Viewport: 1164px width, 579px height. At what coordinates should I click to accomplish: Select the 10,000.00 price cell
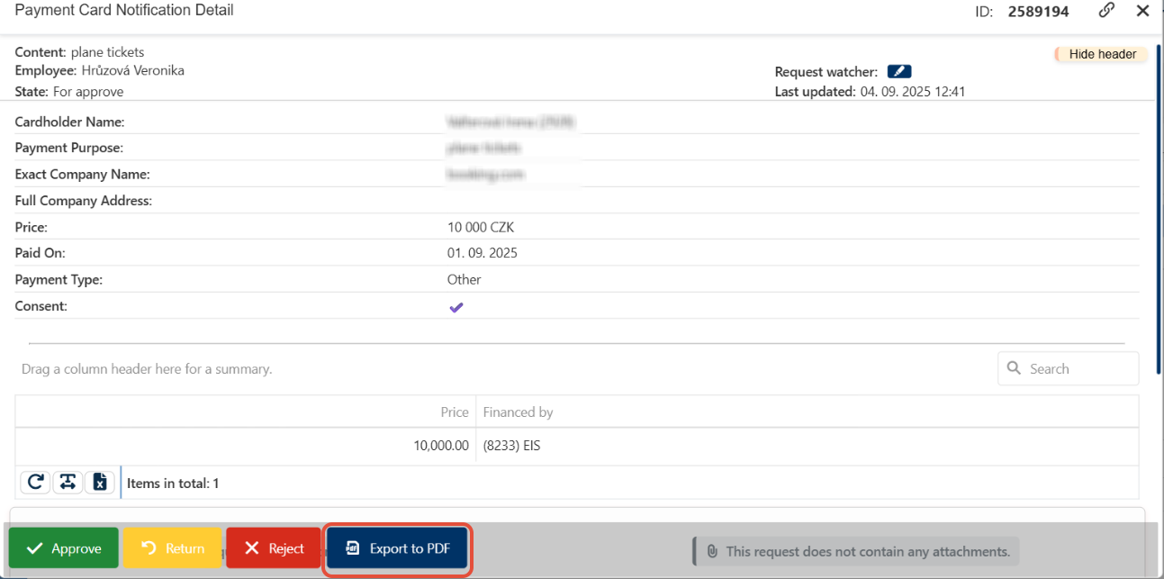pyautogui.click(x=246, y=445)
